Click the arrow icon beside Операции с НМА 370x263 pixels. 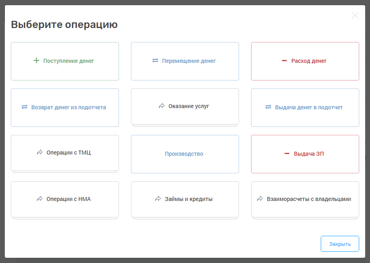click(40, 199)
